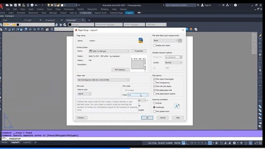Open the Modify menu
Image resolution: width=265 pixels, height=149 pixels.
(80, 9)
